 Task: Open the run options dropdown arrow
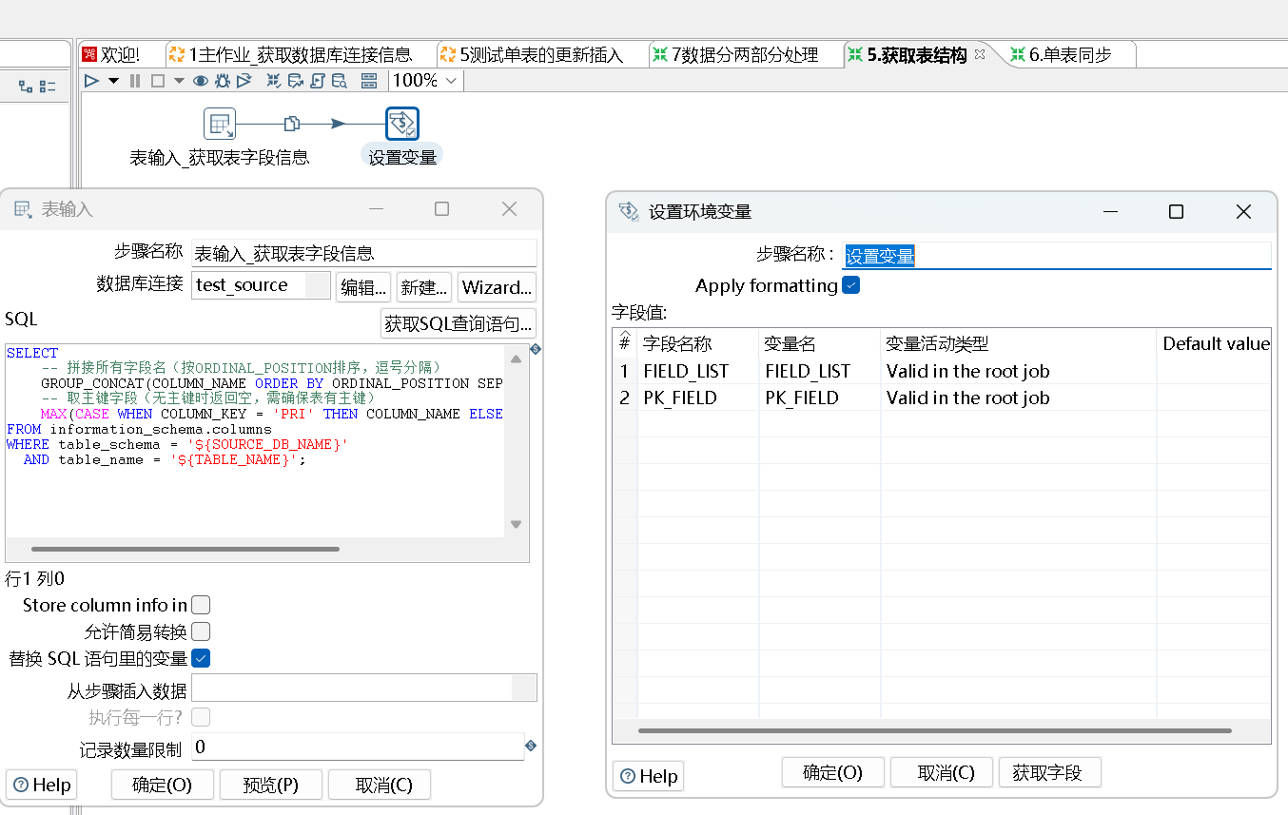(113, 81)
